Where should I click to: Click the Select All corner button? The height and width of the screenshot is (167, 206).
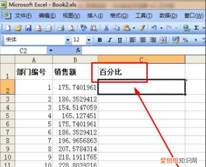[x=8, y=59]
